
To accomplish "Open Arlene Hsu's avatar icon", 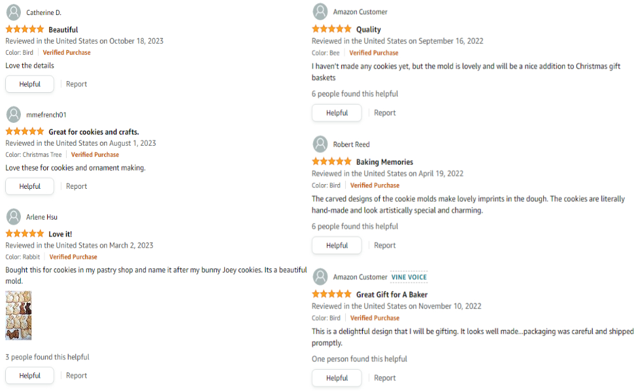I will tap(13, 217).
